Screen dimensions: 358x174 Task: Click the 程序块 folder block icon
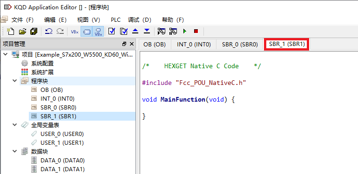(24, 81)
